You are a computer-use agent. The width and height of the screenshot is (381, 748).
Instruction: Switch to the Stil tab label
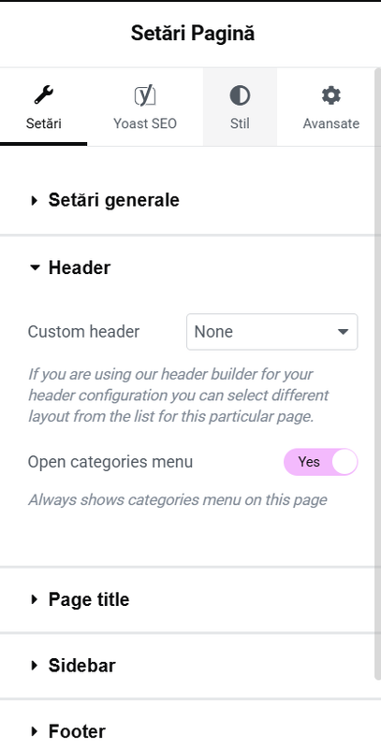coord(240,124)
